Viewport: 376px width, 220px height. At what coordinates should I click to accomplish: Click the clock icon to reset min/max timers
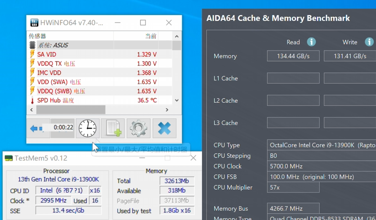[88, 128]
